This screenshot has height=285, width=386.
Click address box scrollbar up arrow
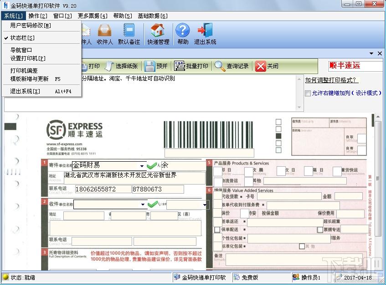(299, 79)
